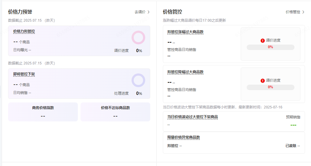Click the chevron arrow beside 价格管控 link

pyautogui.click(x=303, y=12)
